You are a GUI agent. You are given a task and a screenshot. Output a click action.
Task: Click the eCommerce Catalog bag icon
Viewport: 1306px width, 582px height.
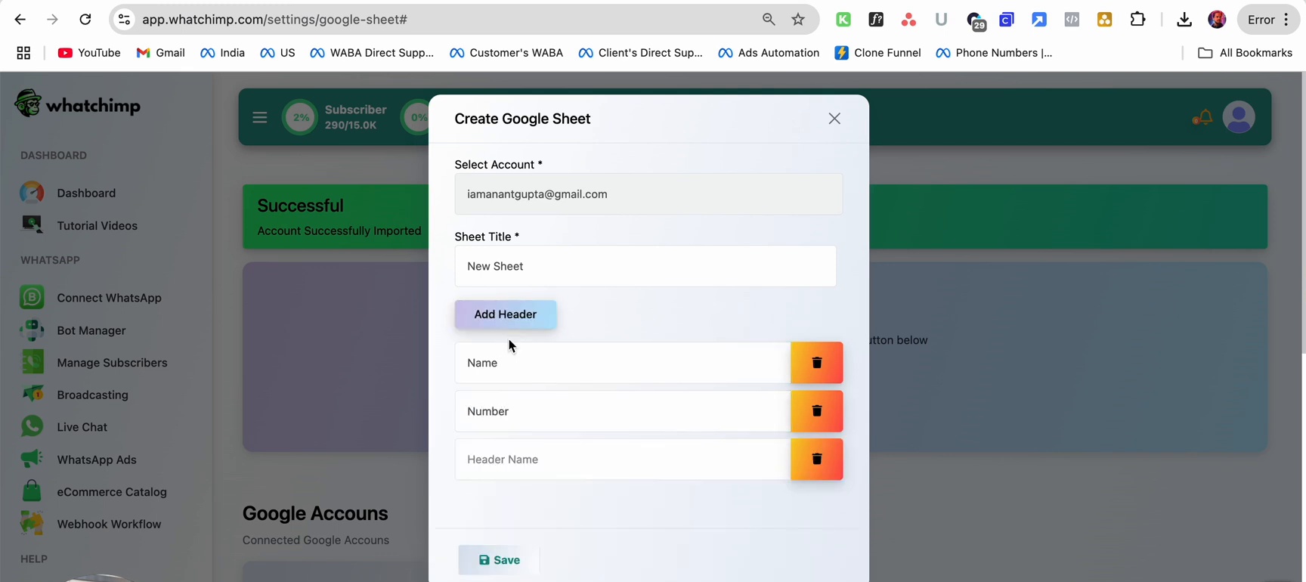[x=32, y=492]
